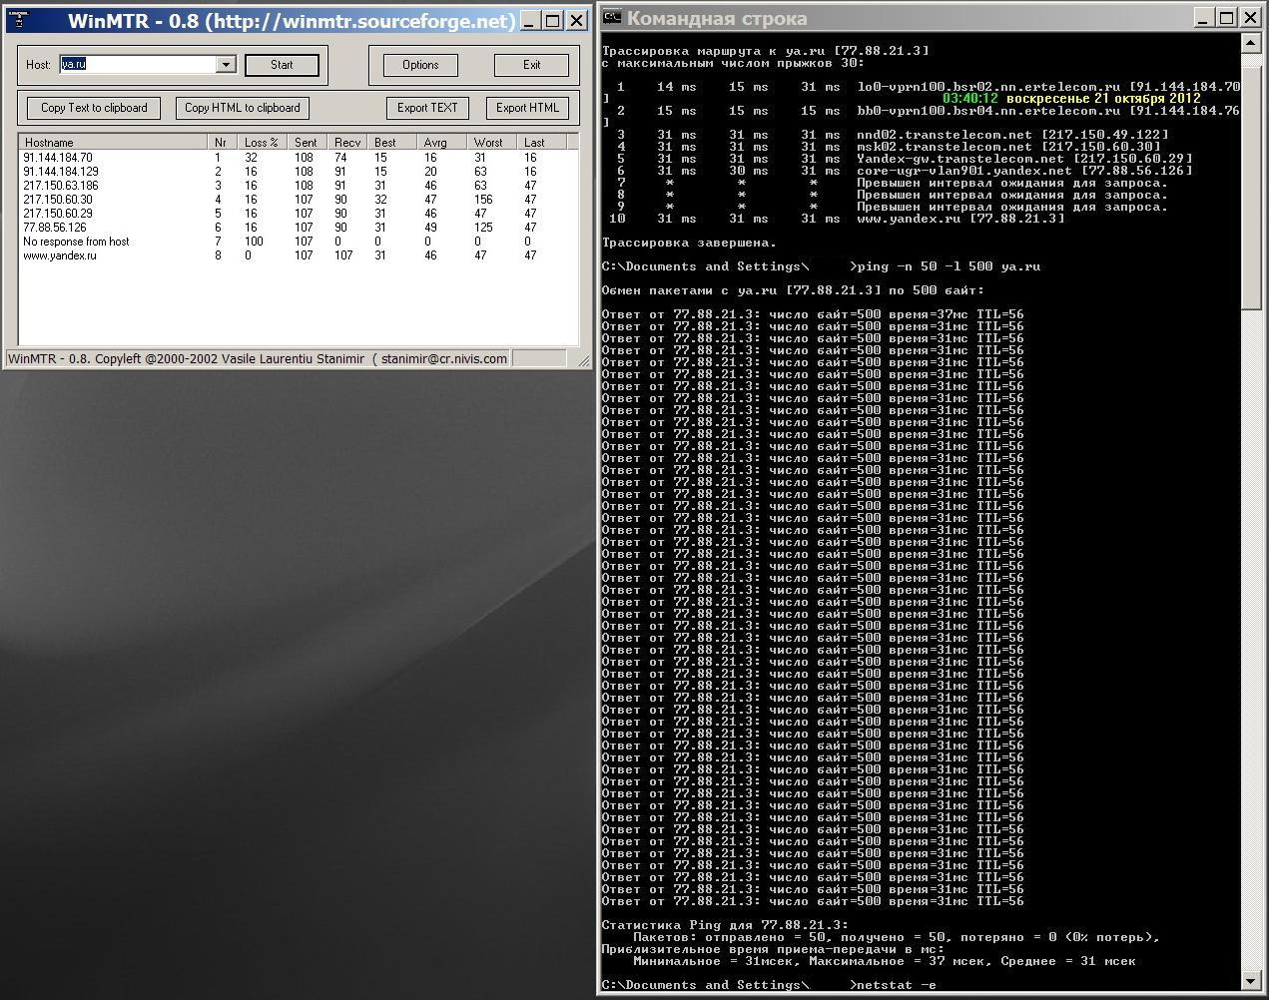Click the 'Минимальное = 31мсек' statistics line
The image size is (1269, 1000).
point(885,961)
